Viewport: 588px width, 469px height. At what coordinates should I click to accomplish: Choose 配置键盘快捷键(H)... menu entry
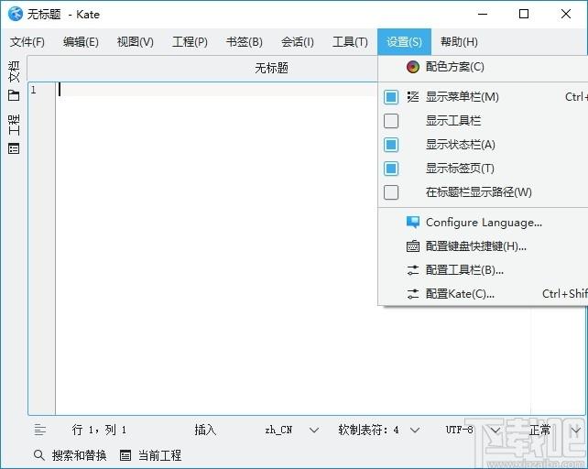(x=484, y=246)
